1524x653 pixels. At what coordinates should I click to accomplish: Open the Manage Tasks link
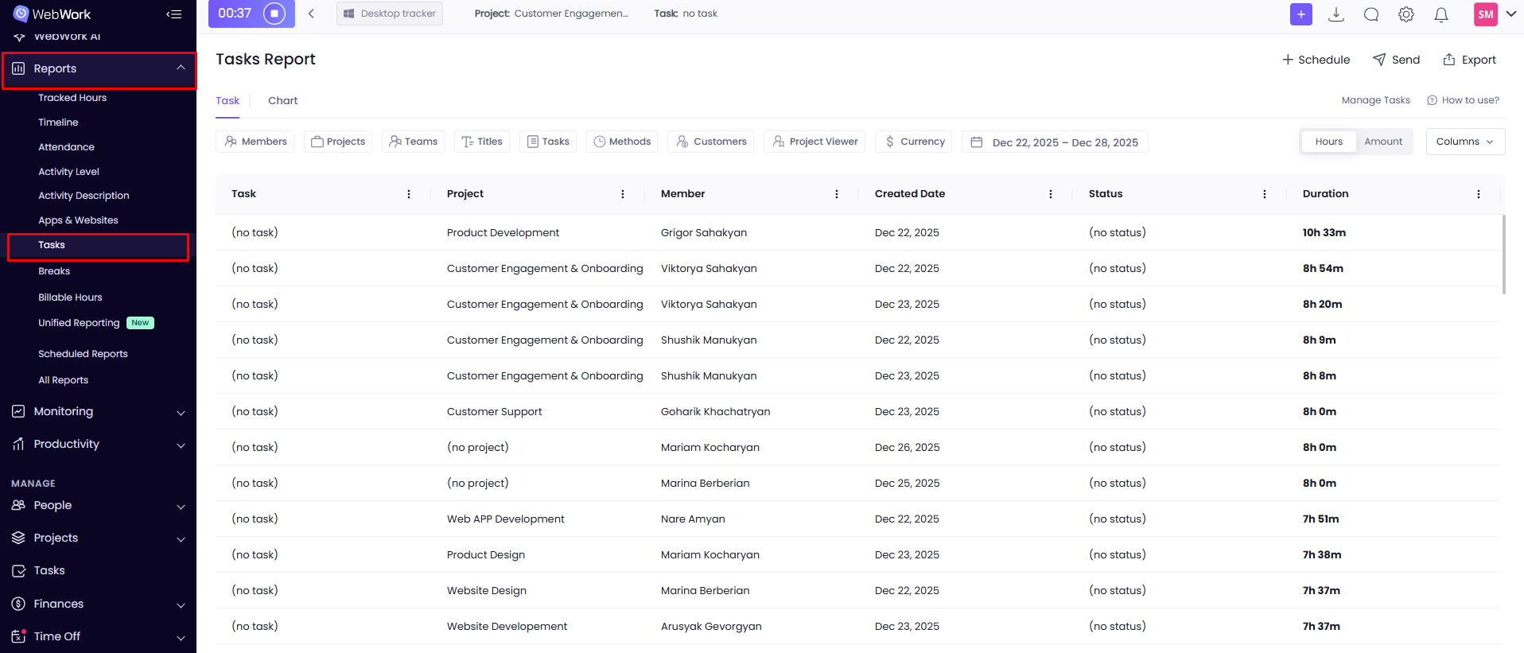click(1375, 100)
